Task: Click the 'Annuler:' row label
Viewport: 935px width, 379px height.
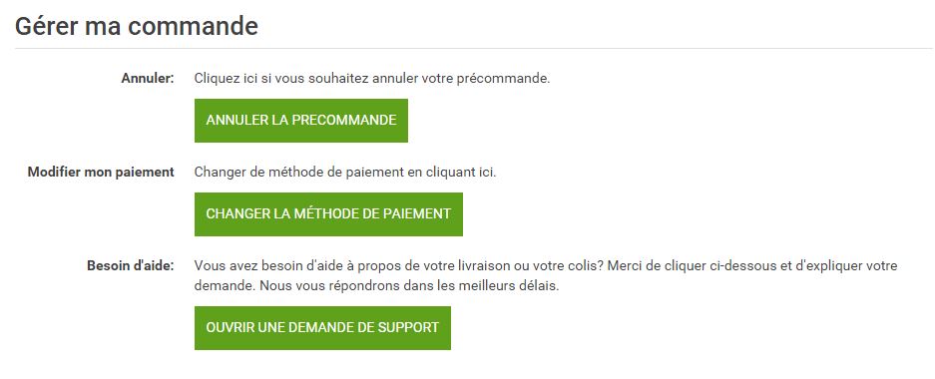Action: tap(148, 78)
